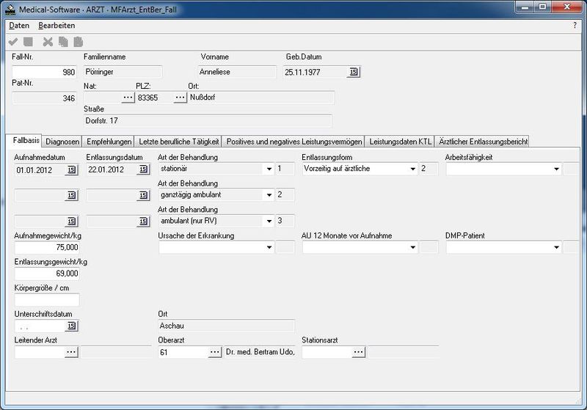Click the Leitender Arzt lookup button
The height and width of the screenshot is (410, 587).
(71, 352)
